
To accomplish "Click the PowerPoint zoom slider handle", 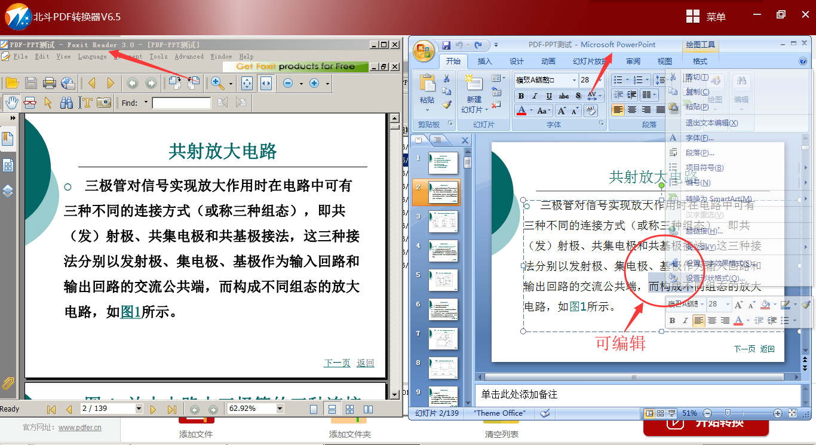I will 728,413.
